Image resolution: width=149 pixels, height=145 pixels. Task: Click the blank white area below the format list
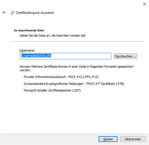click(74, 113)
